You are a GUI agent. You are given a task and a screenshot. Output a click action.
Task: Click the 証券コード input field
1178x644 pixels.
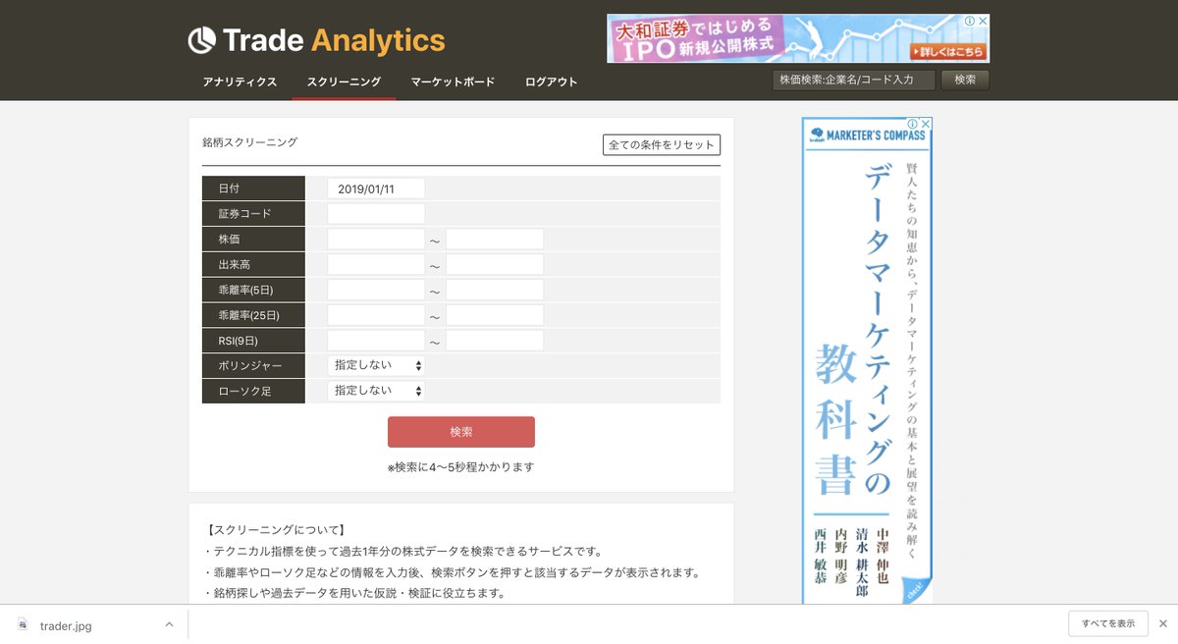pyautogui.click(x=378, y=213)
